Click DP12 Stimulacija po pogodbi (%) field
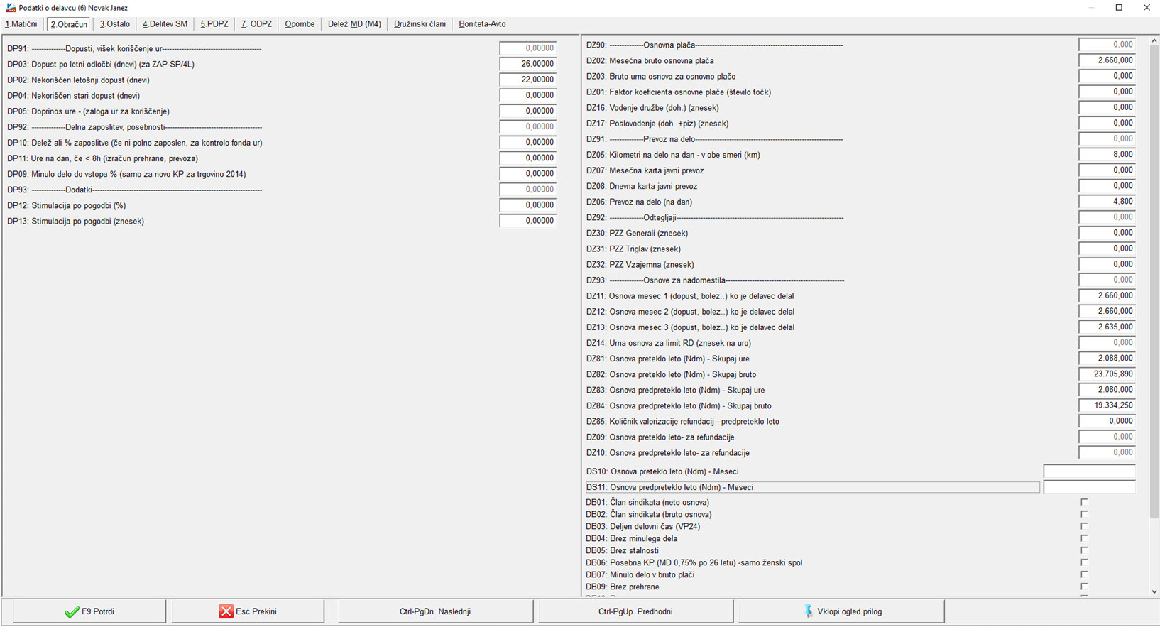 [528, 205]
